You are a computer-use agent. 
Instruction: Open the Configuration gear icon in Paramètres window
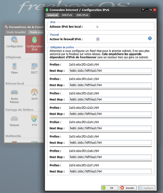click(14, 40)
